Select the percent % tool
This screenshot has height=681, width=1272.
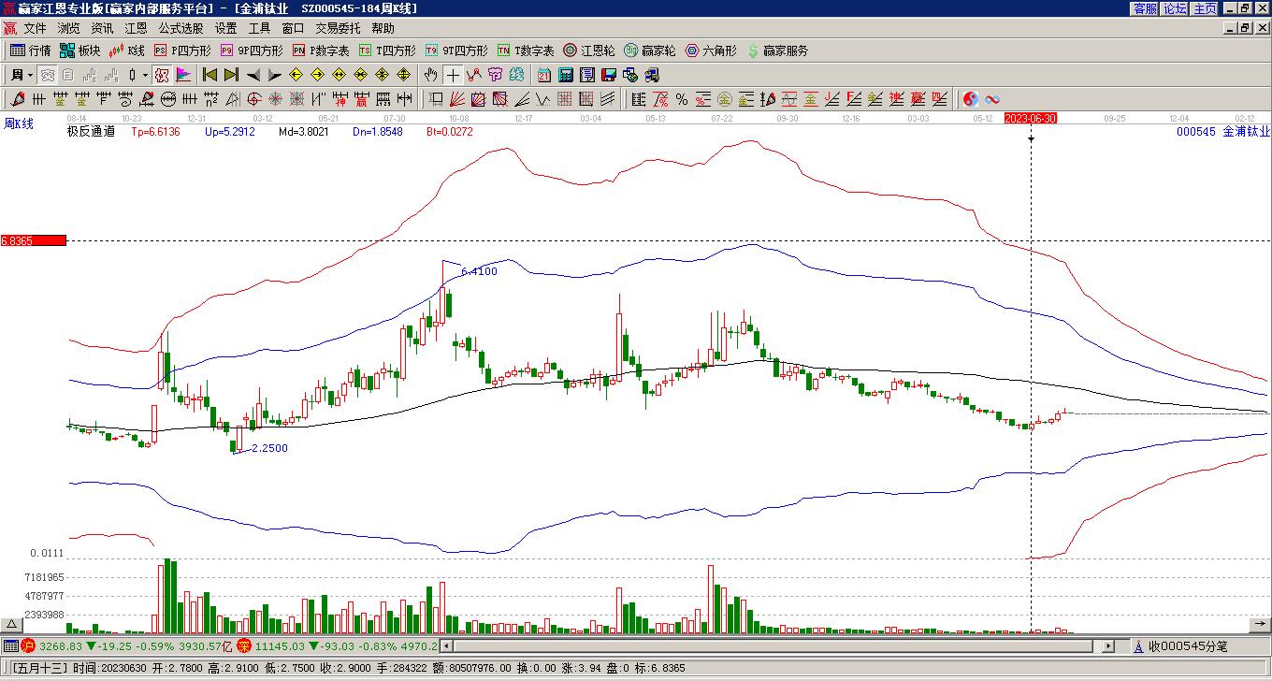(682, 99)
